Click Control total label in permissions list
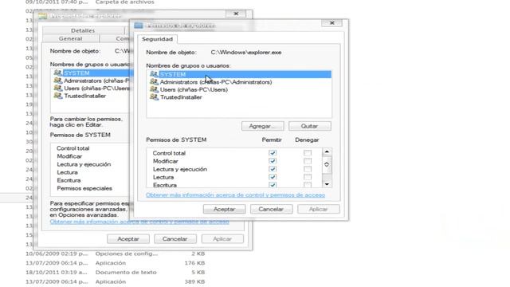Image resolution: width=510 pixels, height=287 pixels. click(x=169, y=153)
